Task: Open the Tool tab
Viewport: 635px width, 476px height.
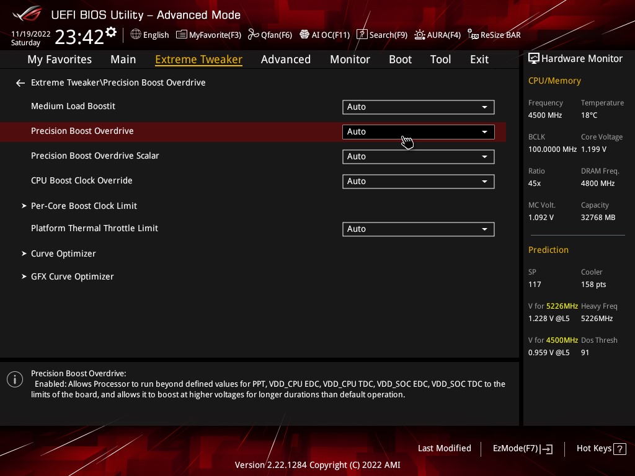Action: [441, 59]
